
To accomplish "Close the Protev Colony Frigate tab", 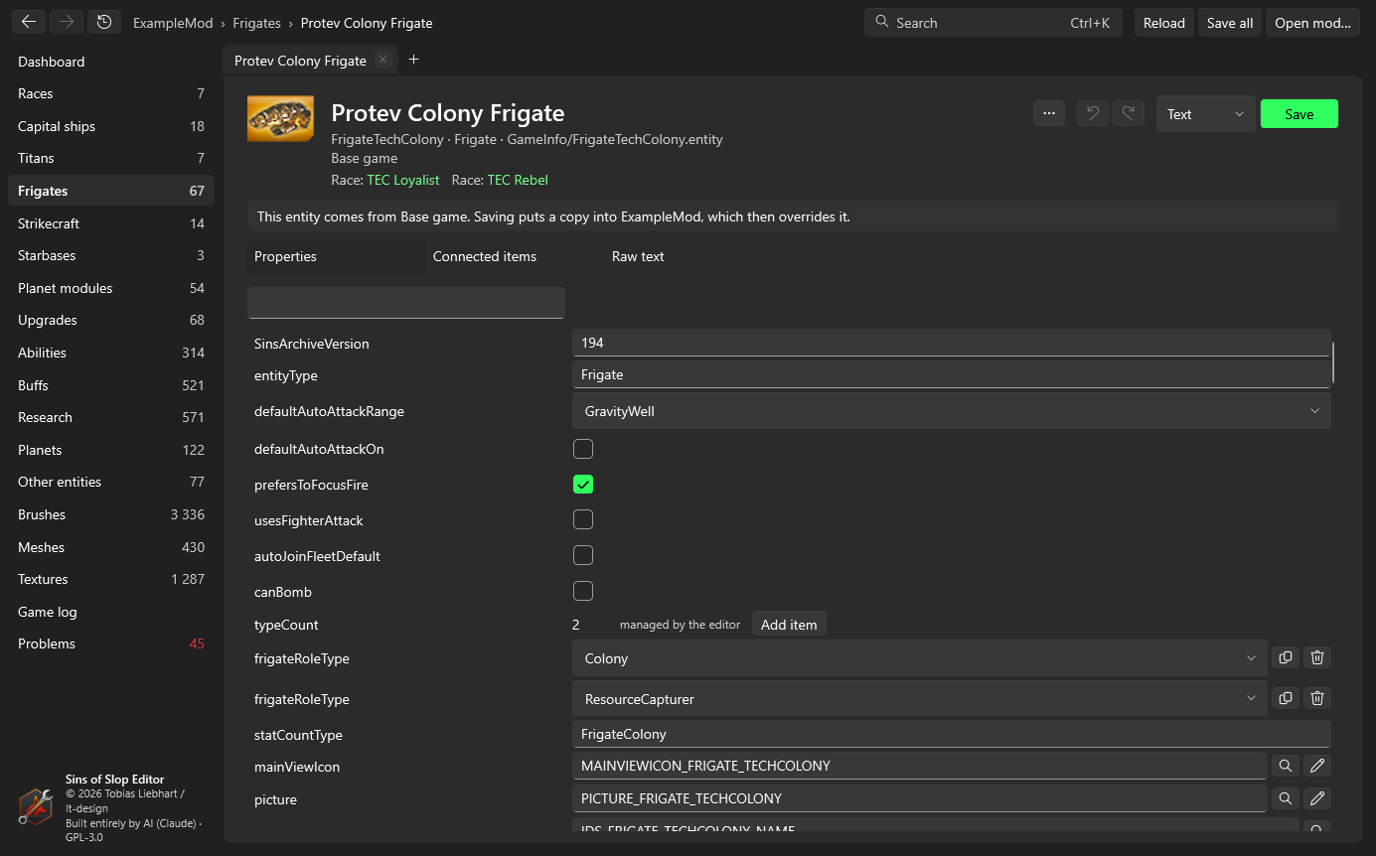I will [383, 60].
